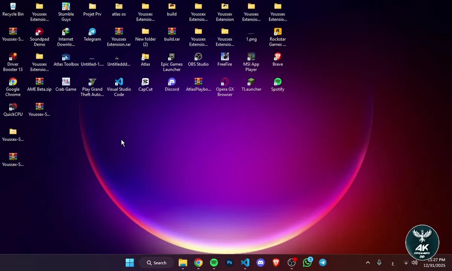Click the taskbar Search box
This screenshot has width=452, height=271.
pyautogui.click(x=157, y=263)
